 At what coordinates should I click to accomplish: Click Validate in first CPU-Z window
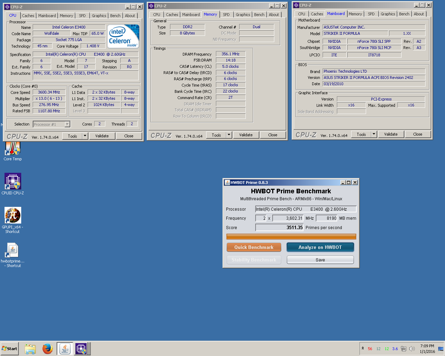pyautogui.click(x=102, y=136)
